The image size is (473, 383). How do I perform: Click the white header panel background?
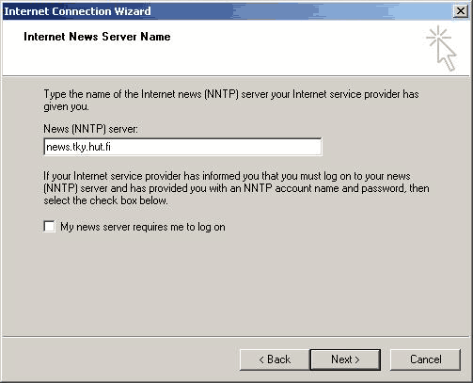(282, 56)
